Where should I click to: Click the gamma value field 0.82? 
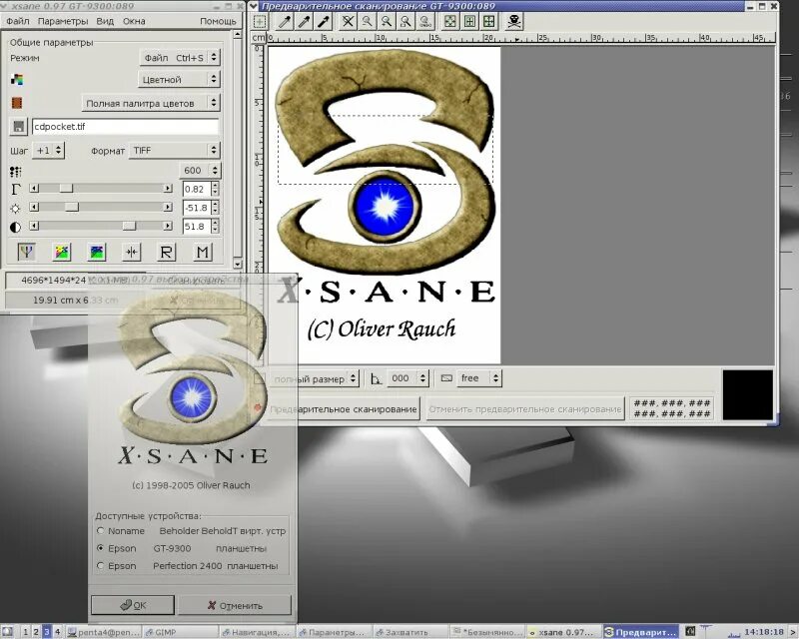coord(197,189)
